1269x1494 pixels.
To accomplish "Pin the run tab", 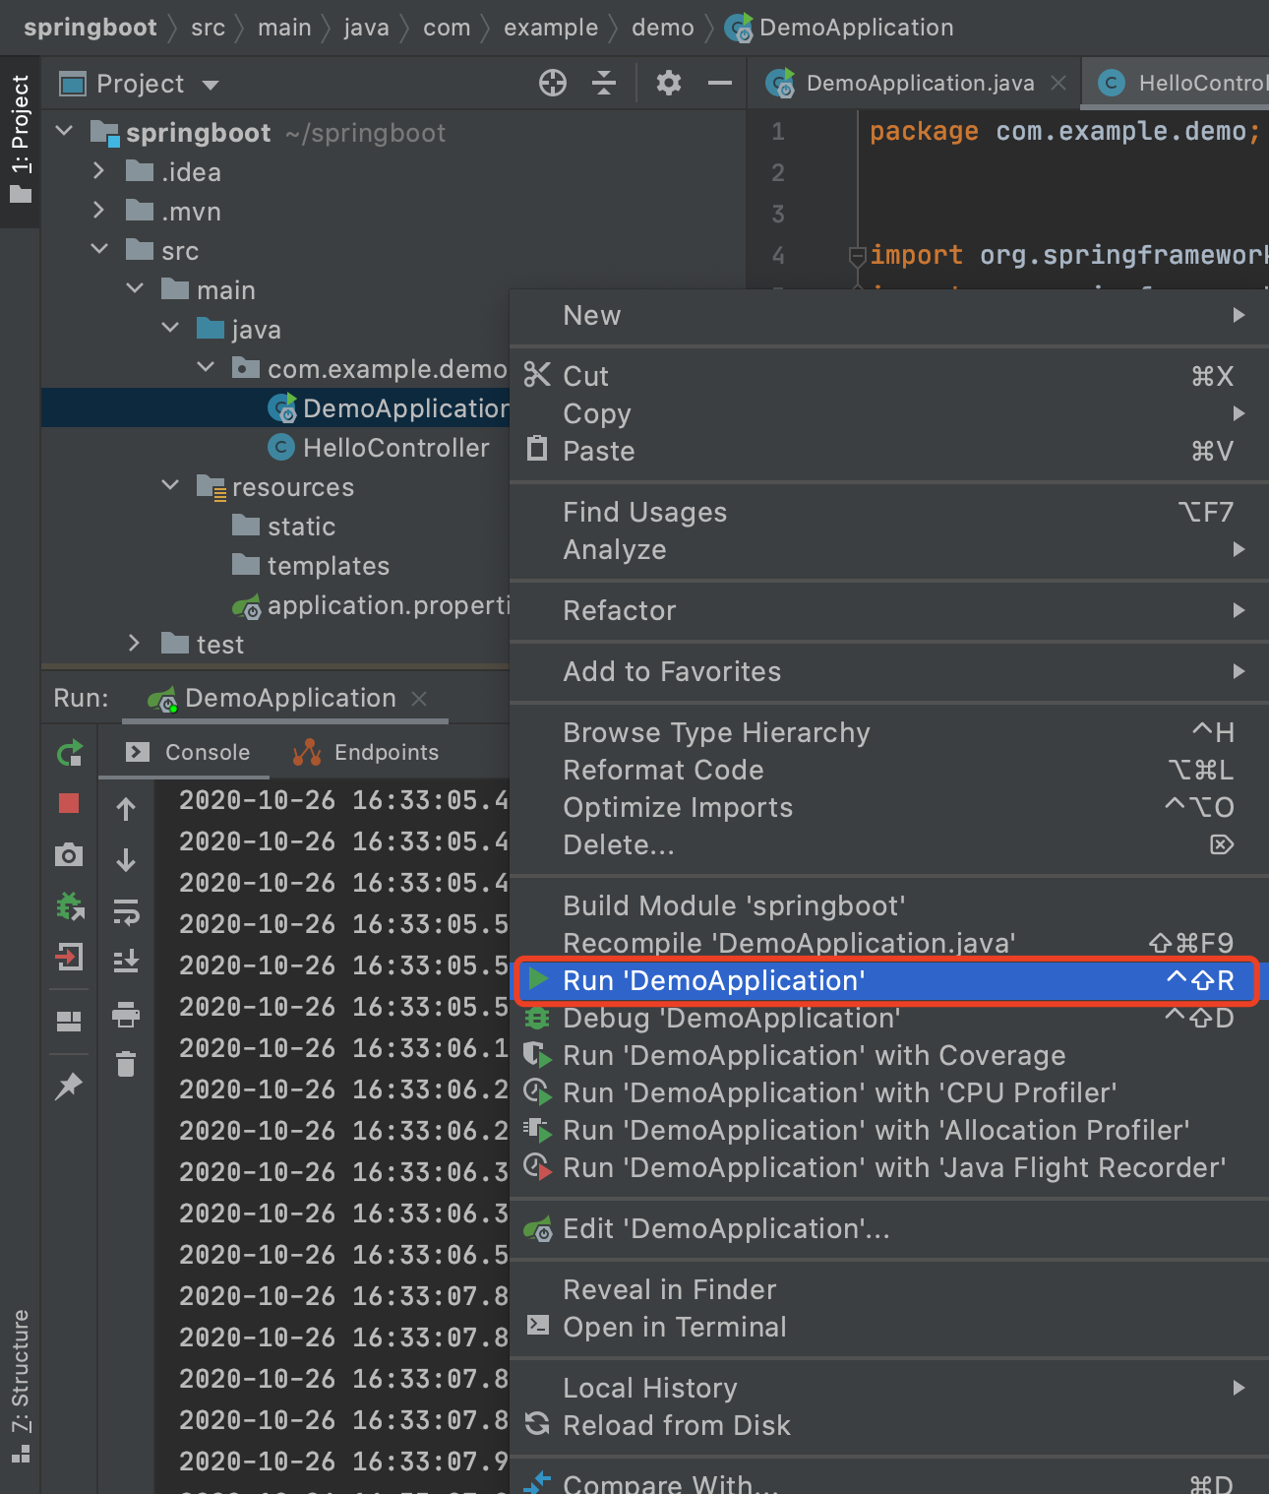I will (69, 1086).
